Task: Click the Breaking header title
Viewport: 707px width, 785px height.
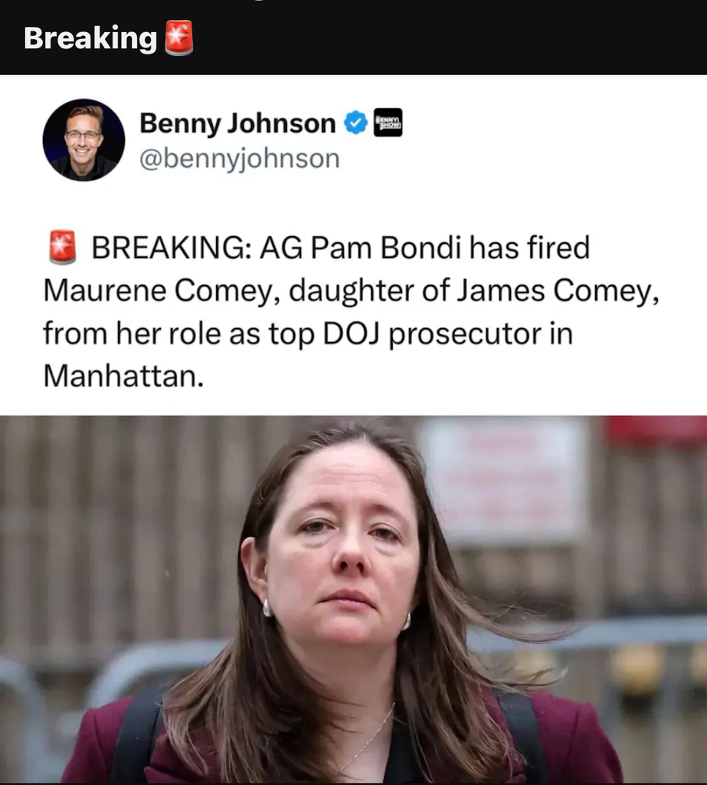Action: (x=90, y=38)
